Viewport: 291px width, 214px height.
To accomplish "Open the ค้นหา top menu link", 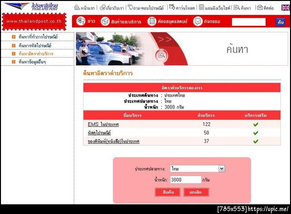I will click(246, 8).
